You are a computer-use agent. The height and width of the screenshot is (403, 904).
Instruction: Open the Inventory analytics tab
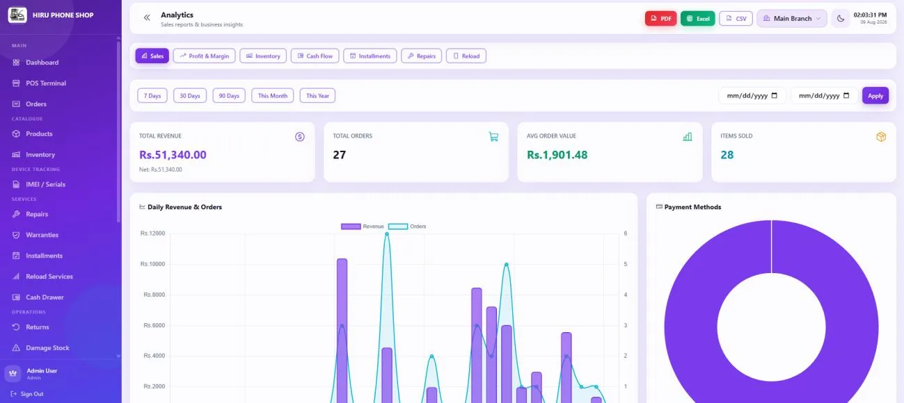coord(263,56)
